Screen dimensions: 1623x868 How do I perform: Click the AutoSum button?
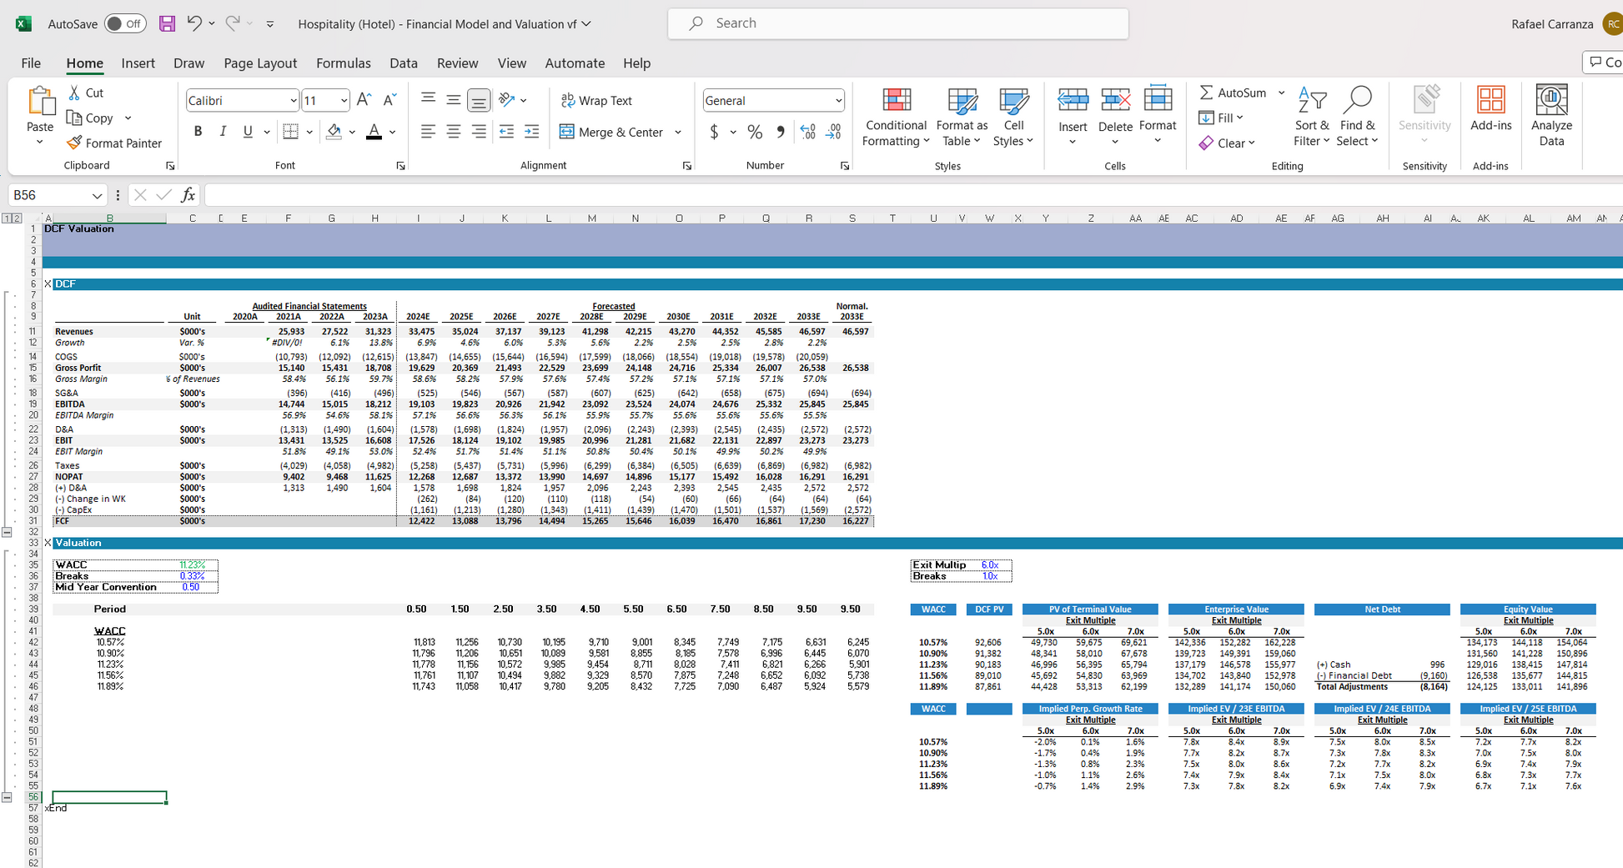1233,93
